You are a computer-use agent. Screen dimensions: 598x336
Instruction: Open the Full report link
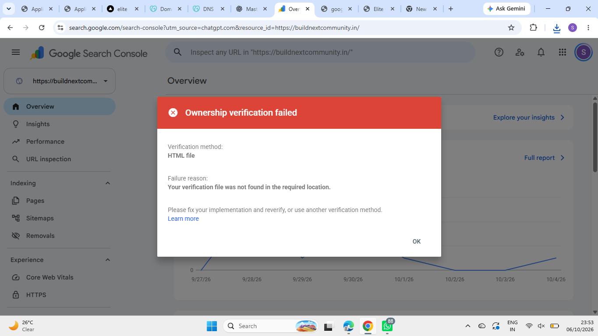pyautogui.click(x=545, y=158)
